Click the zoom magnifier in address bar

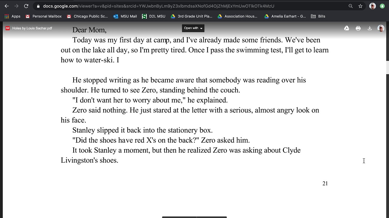(351, 6)
